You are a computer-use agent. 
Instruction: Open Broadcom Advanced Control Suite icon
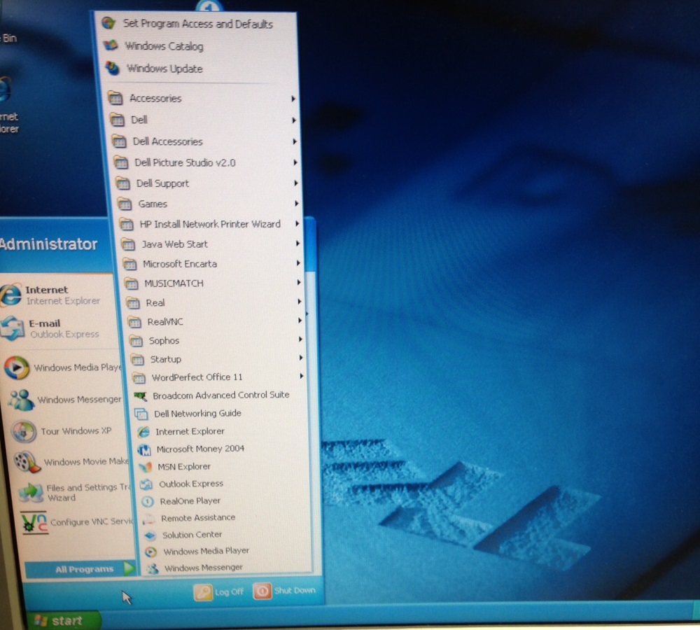tap(141, 395)
